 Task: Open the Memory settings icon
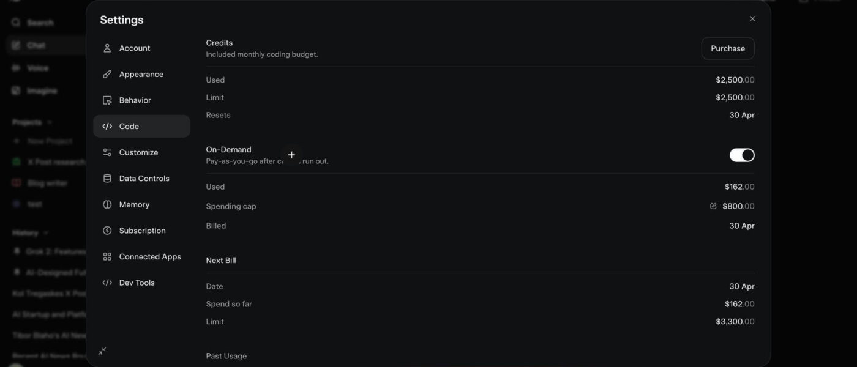pos(107,204)
